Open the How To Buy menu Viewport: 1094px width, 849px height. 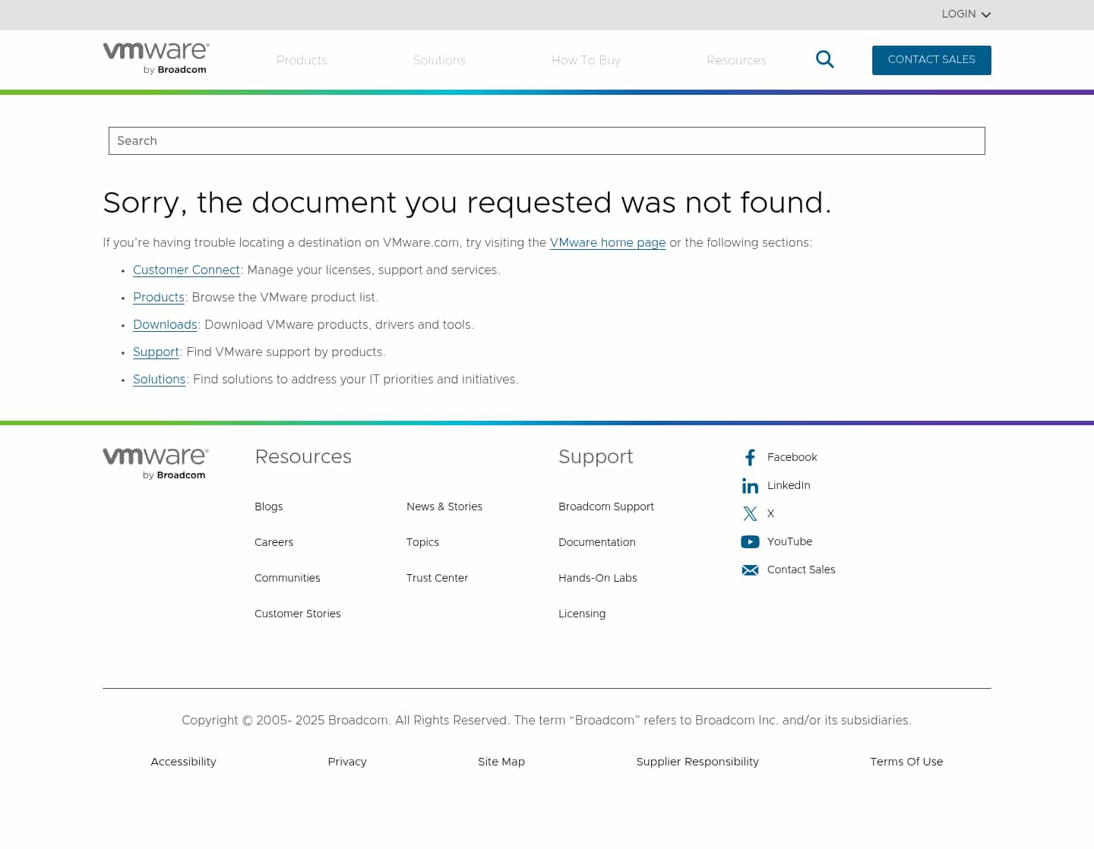(x=586, y=60)
